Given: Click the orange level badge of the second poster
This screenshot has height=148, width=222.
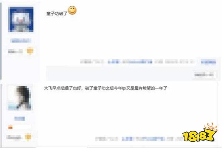Looking at the screenshot, I should pos(28,137).
